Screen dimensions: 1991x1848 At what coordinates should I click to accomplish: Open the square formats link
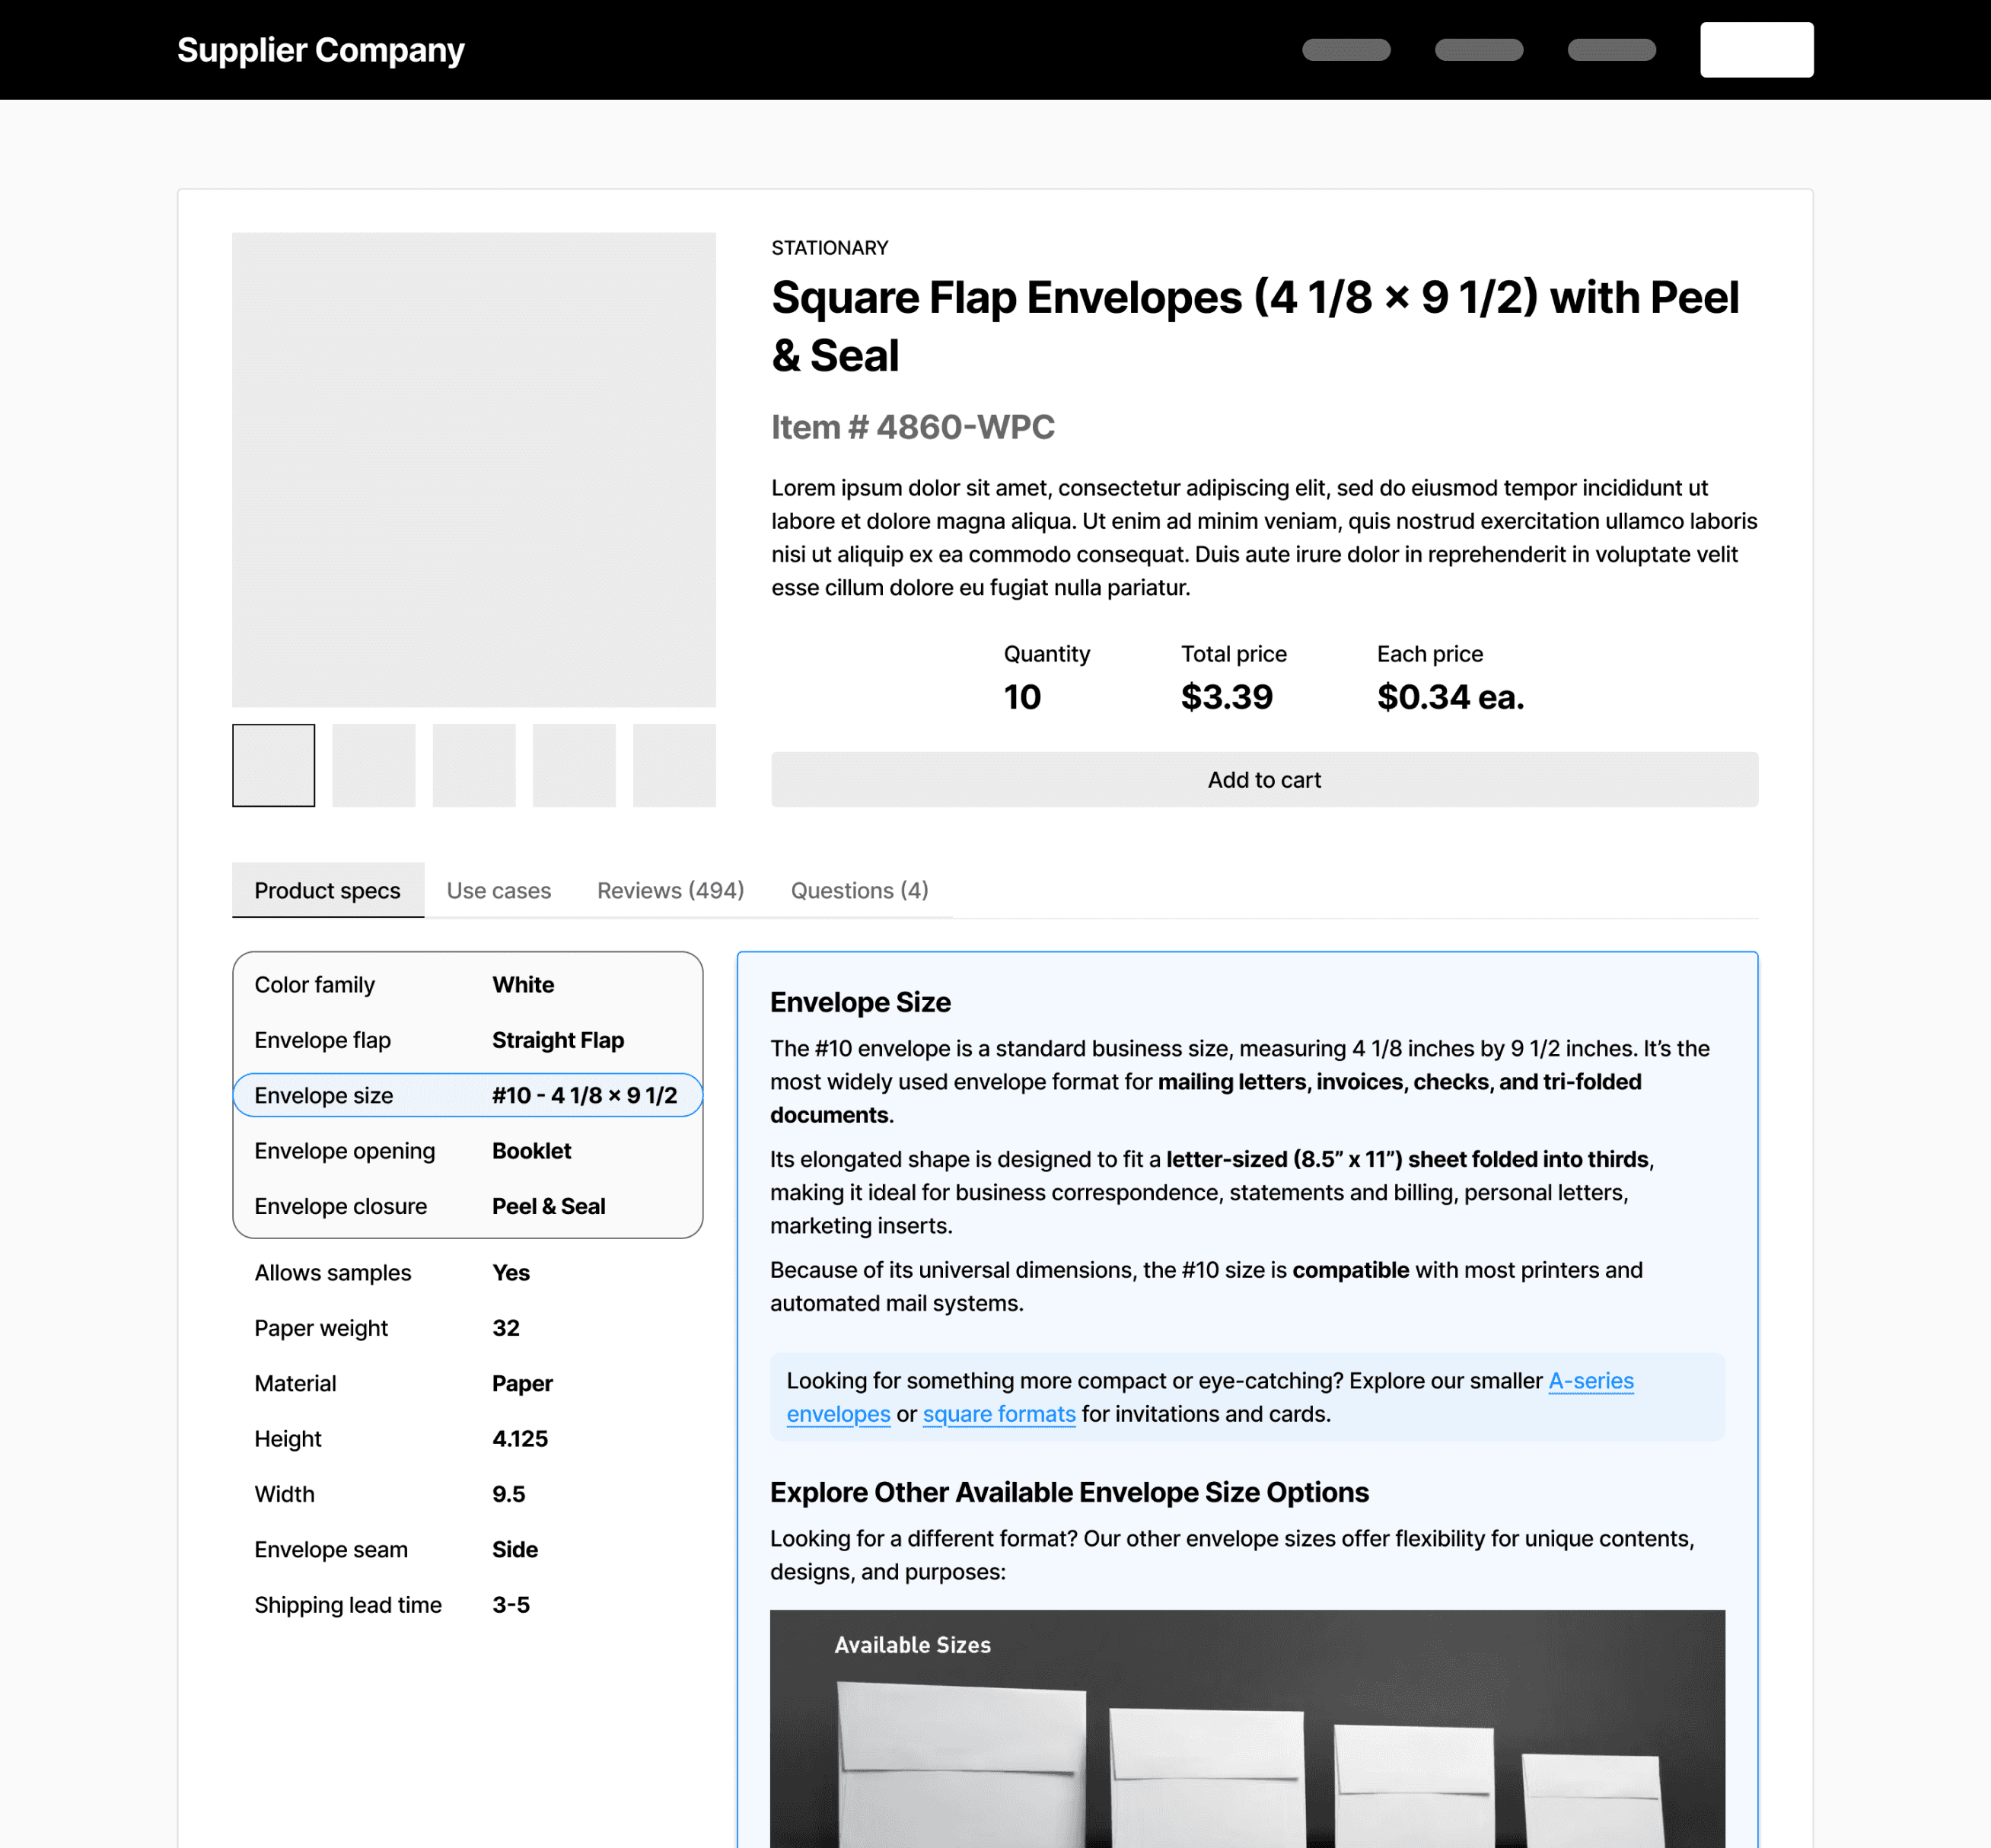[x=998, y=1414]
